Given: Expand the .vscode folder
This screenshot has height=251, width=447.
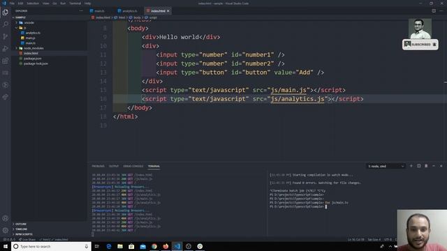Looking at the screenshot, I should click(27, 22).
